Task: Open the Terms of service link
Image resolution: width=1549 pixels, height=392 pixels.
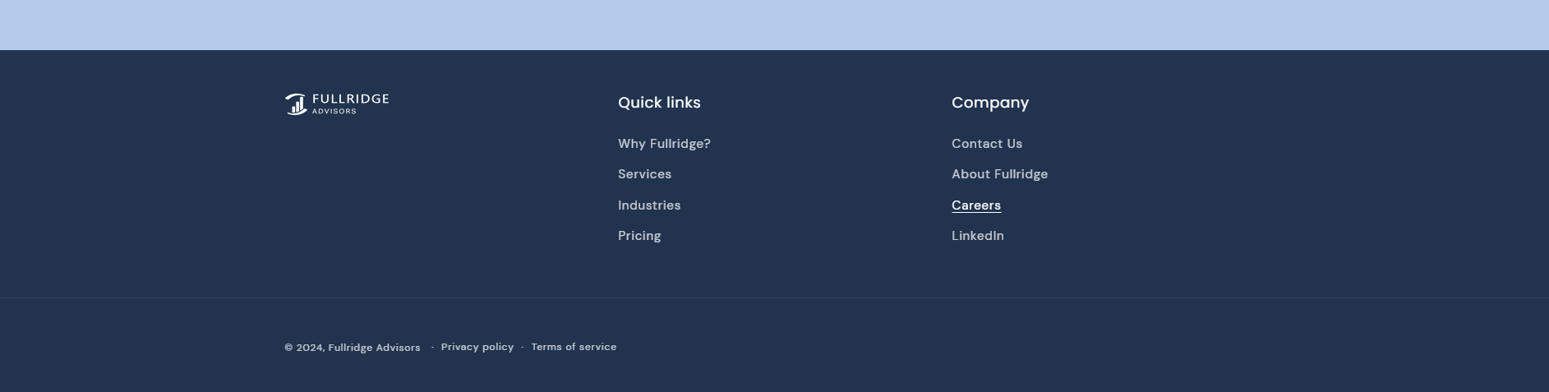Action: pyautogui.click(x=574, y=347)
